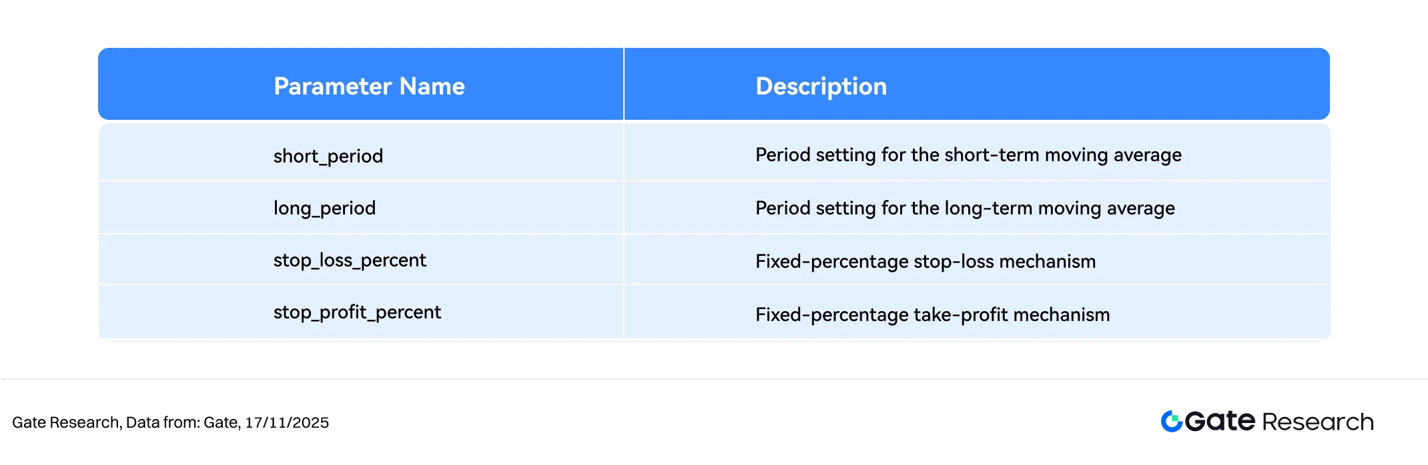Click the Research word beside the logo
Viewport: 1428px width, 465px height.
[1317, 422]
